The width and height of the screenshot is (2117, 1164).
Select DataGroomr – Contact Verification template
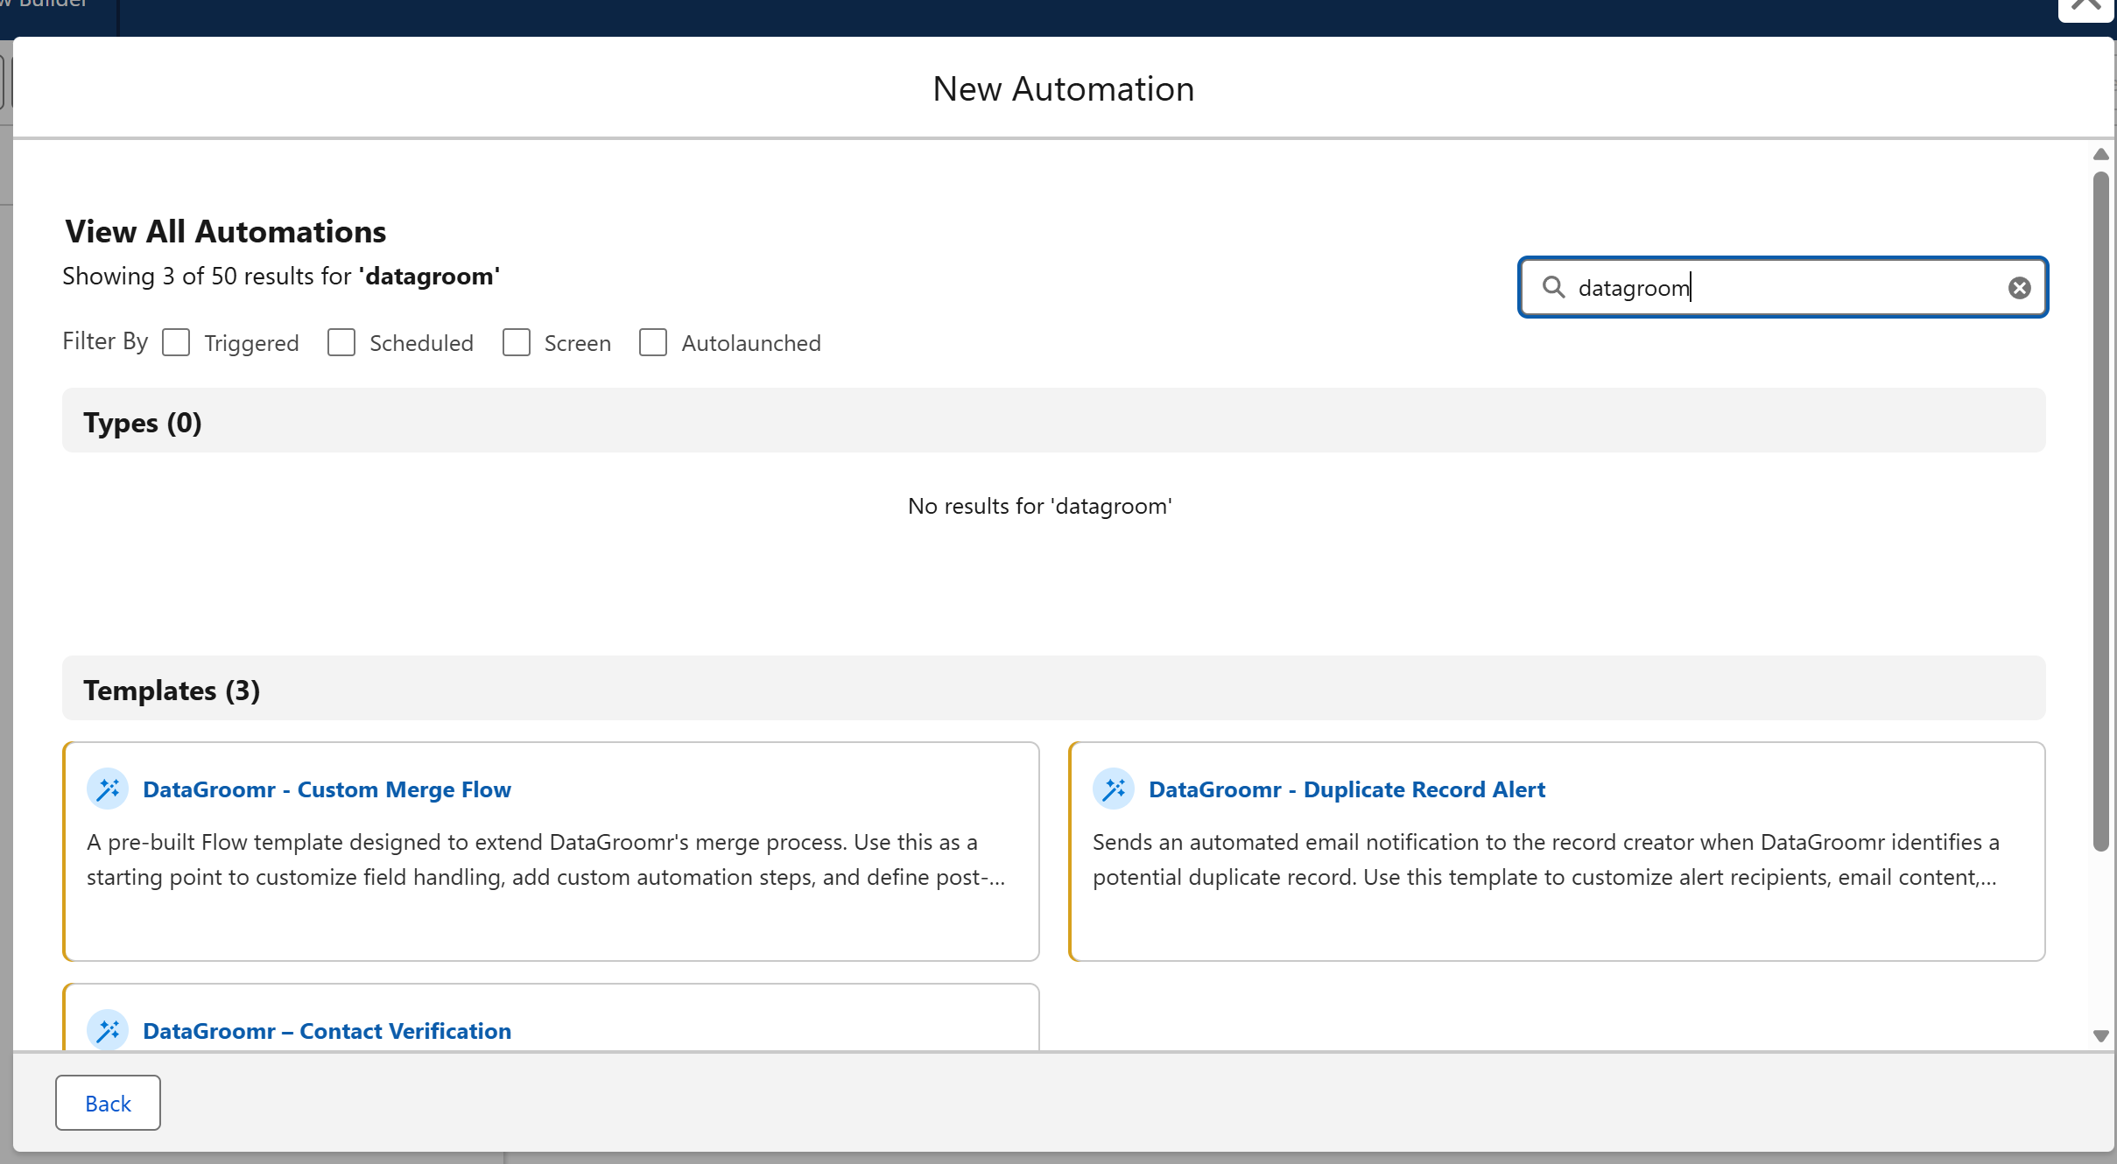pyautogui.click(x=327, y=1031)
